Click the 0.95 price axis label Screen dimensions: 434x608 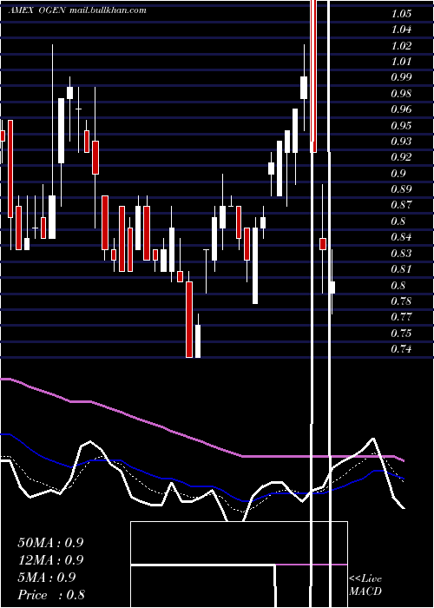401,126
